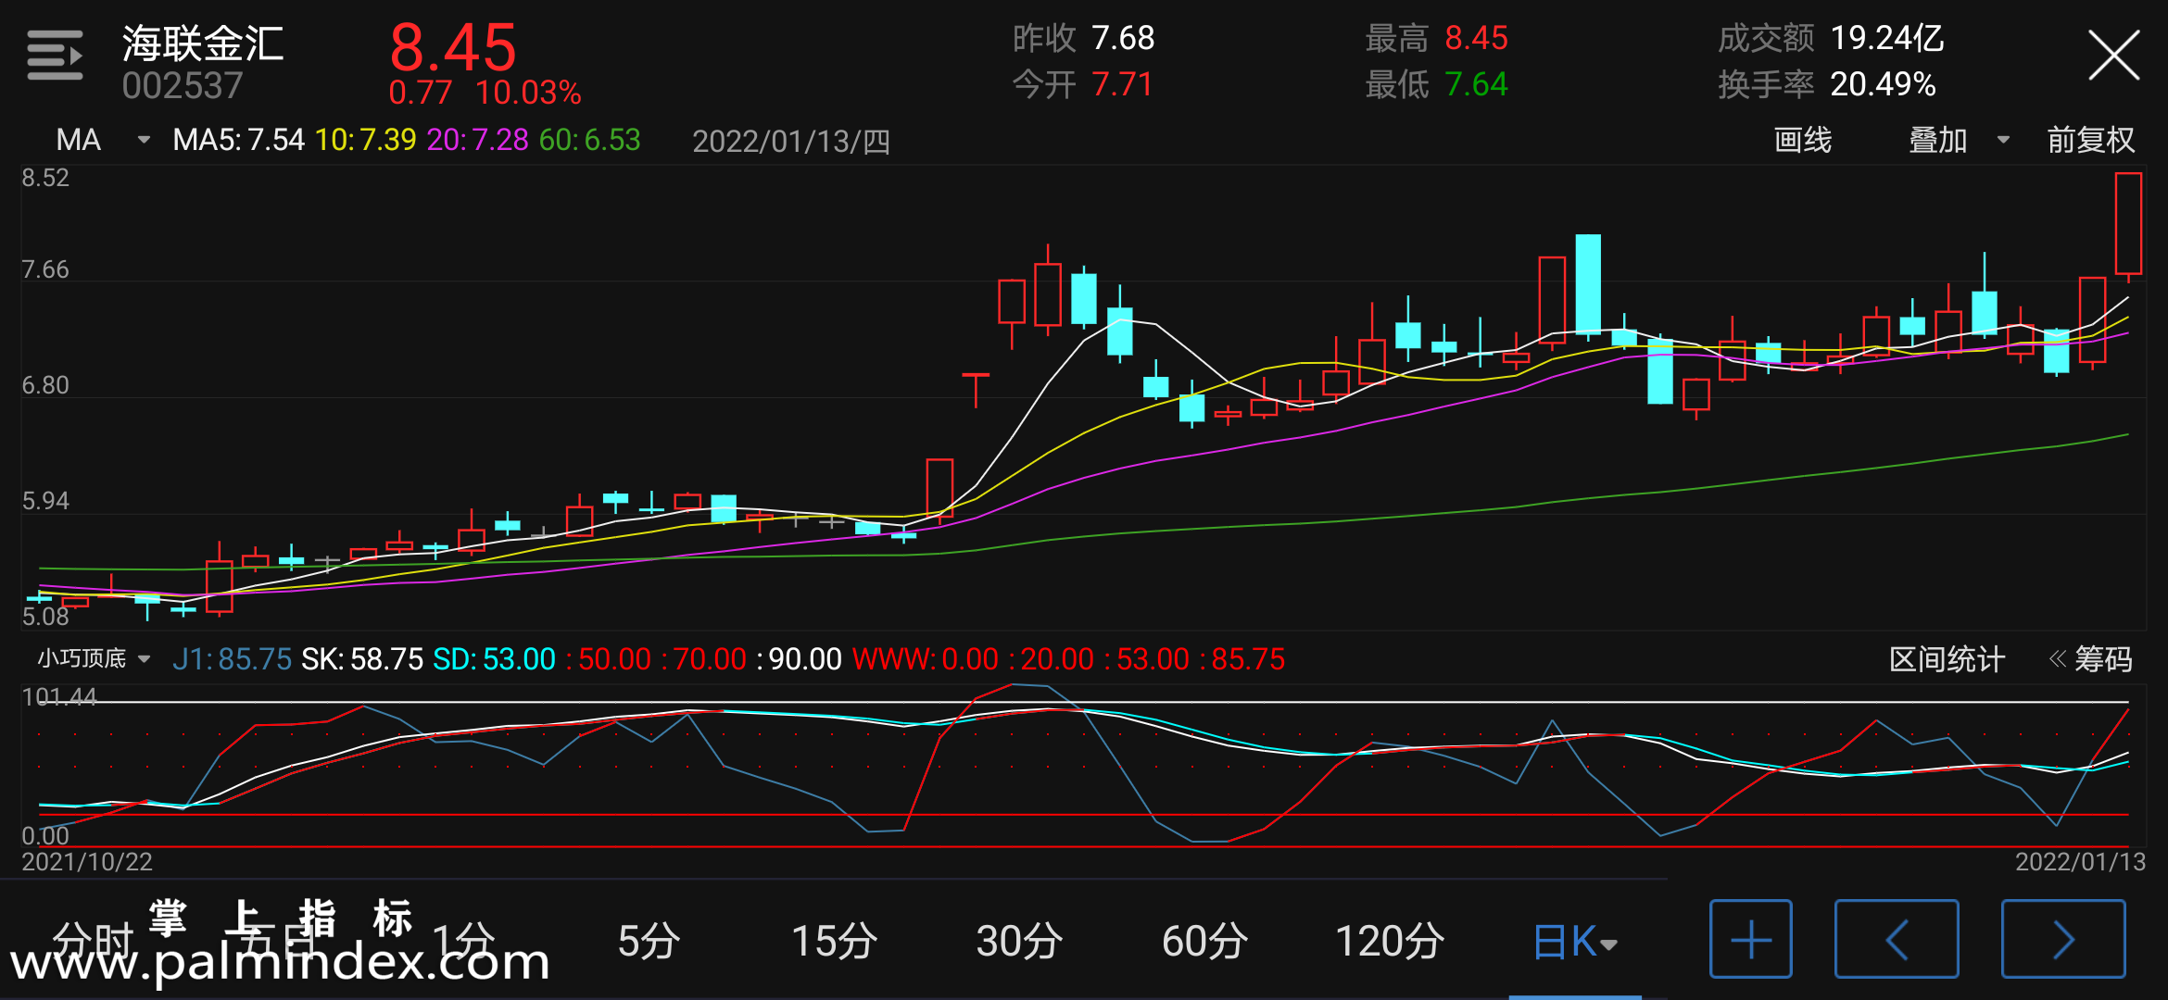Expand the 筹码 chips panel
The height and width of the screenshot is (1000, 2168).
coord(2091,659)
